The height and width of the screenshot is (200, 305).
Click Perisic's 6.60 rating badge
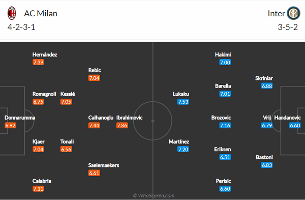click(225, 189)
